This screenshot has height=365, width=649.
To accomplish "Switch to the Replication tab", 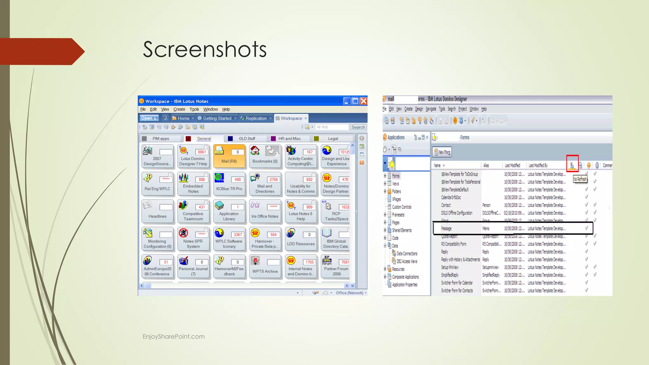I will tap(256, 118).
